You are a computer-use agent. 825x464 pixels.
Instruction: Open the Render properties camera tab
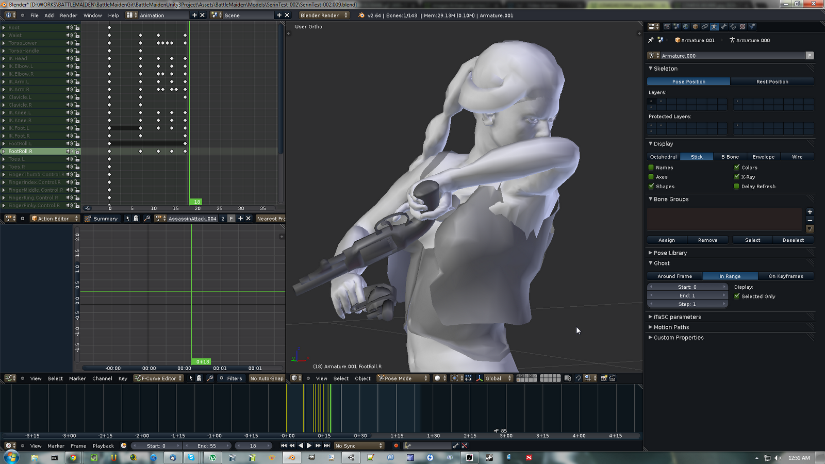667,27
